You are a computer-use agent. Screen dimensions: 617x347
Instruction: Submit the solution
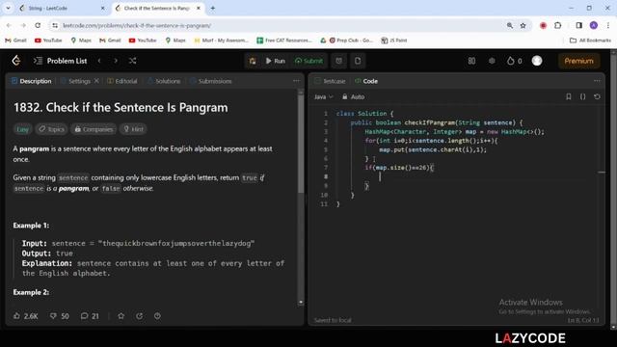tap(308, 61)
